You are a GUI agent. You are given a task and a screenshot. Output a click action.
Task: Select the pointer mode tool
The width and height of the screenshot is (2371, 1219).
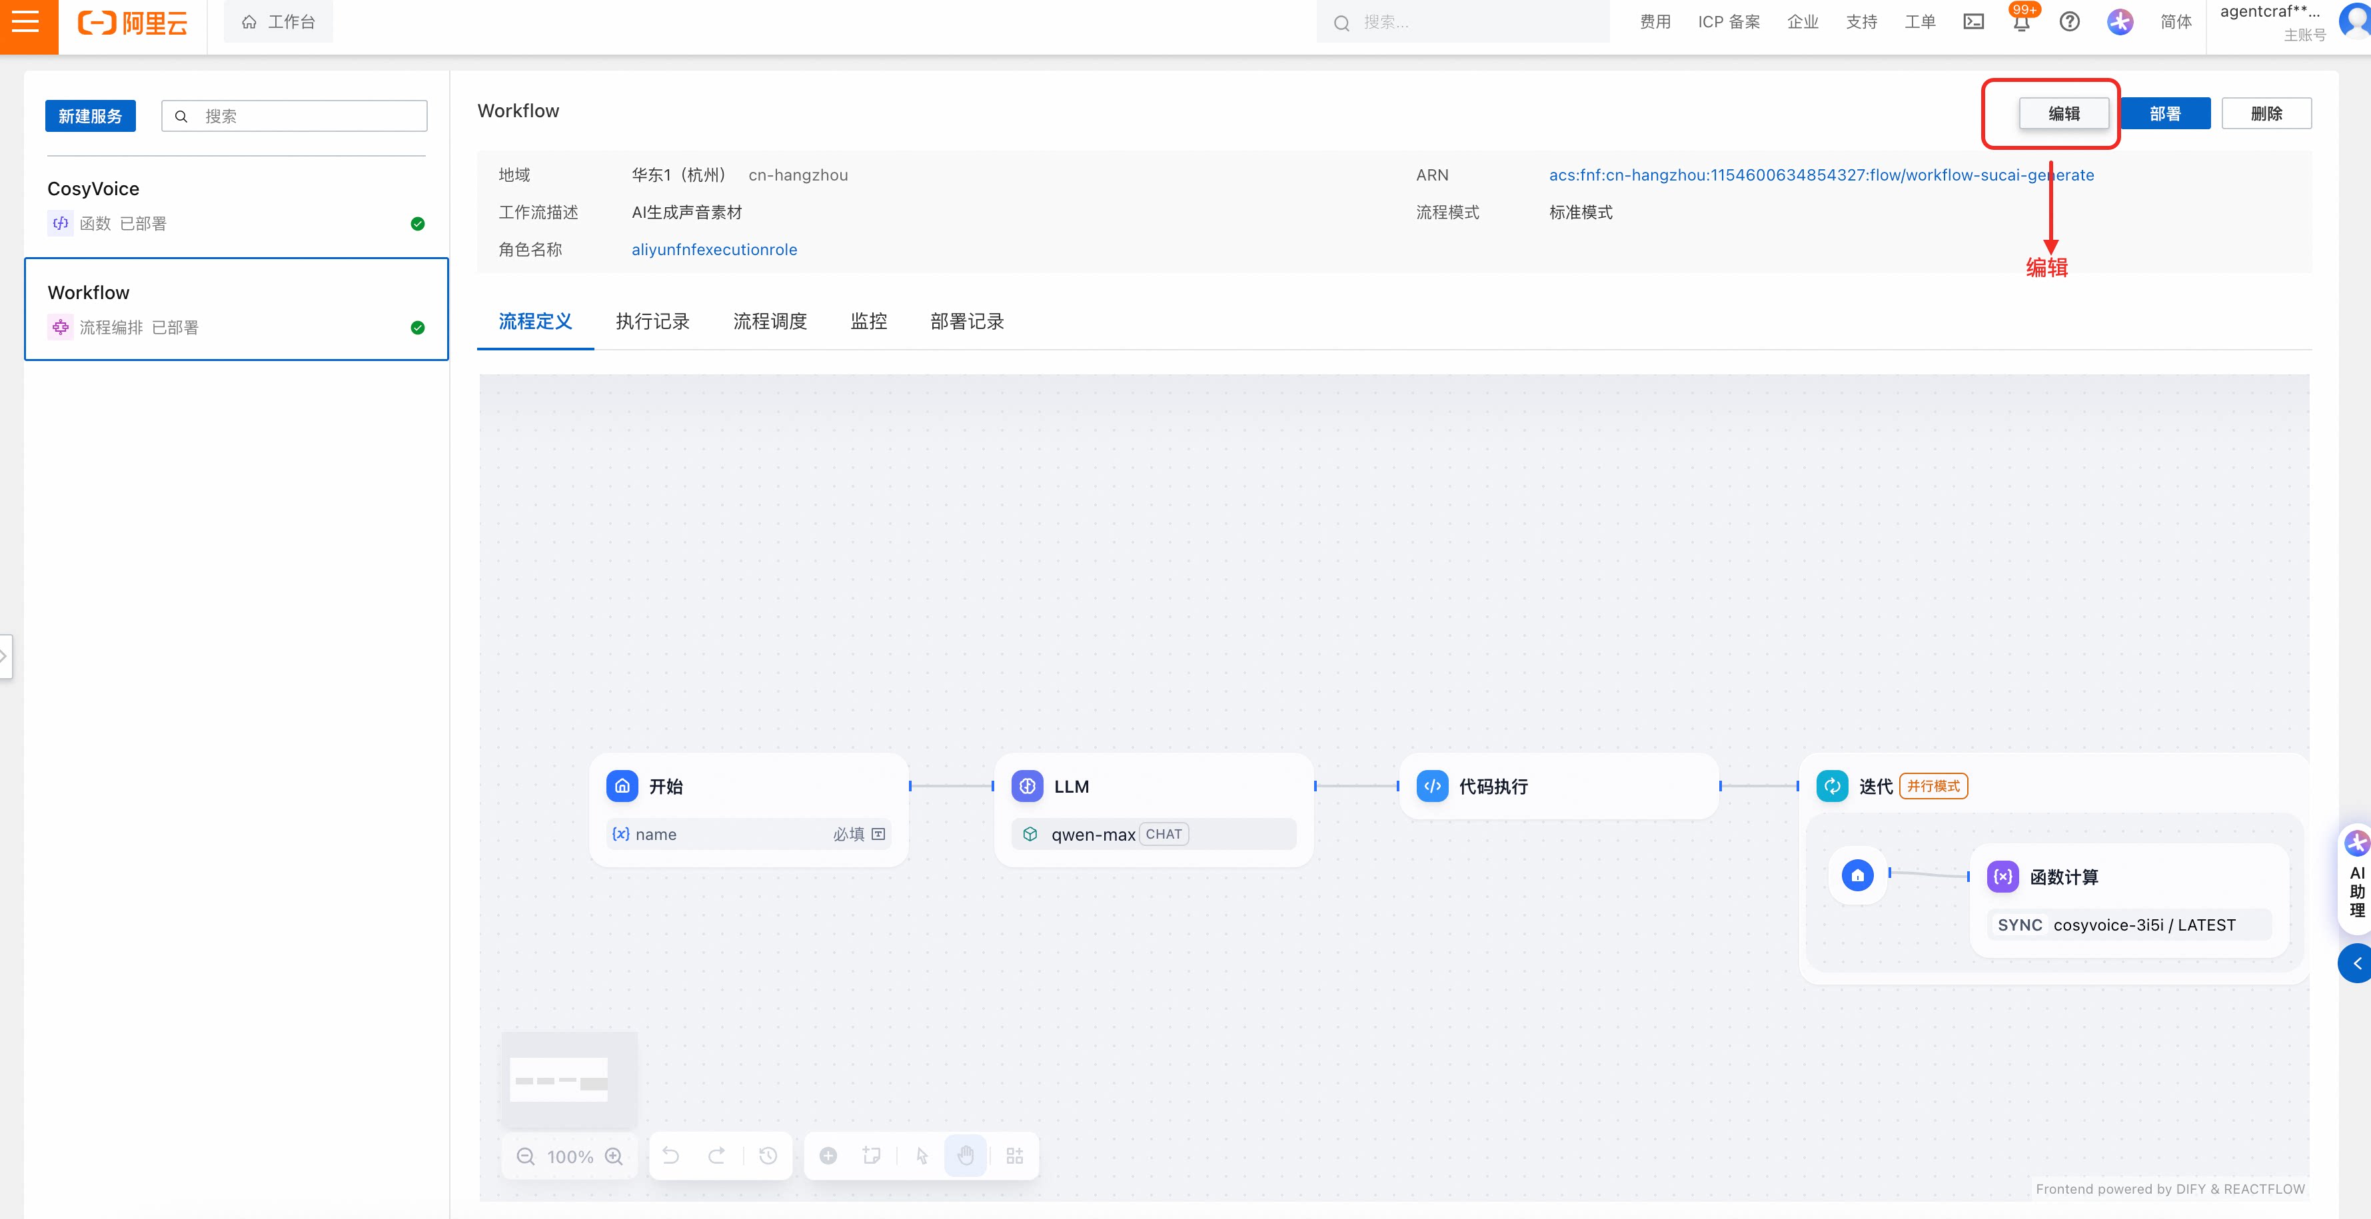922,1156
